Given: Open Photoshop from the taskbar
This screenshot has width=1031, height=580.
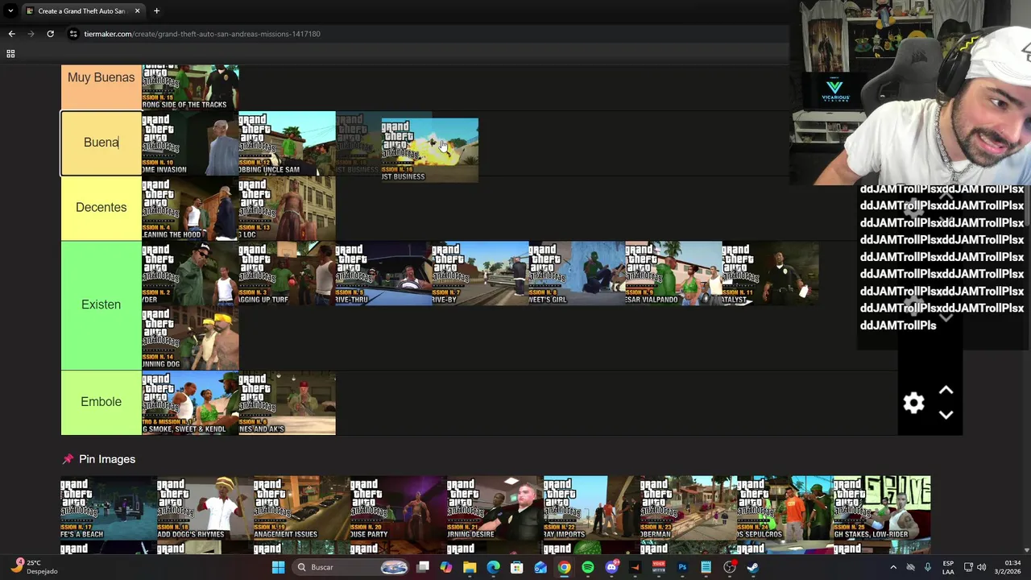Looking at the screenshot, I should coord(682,567).
